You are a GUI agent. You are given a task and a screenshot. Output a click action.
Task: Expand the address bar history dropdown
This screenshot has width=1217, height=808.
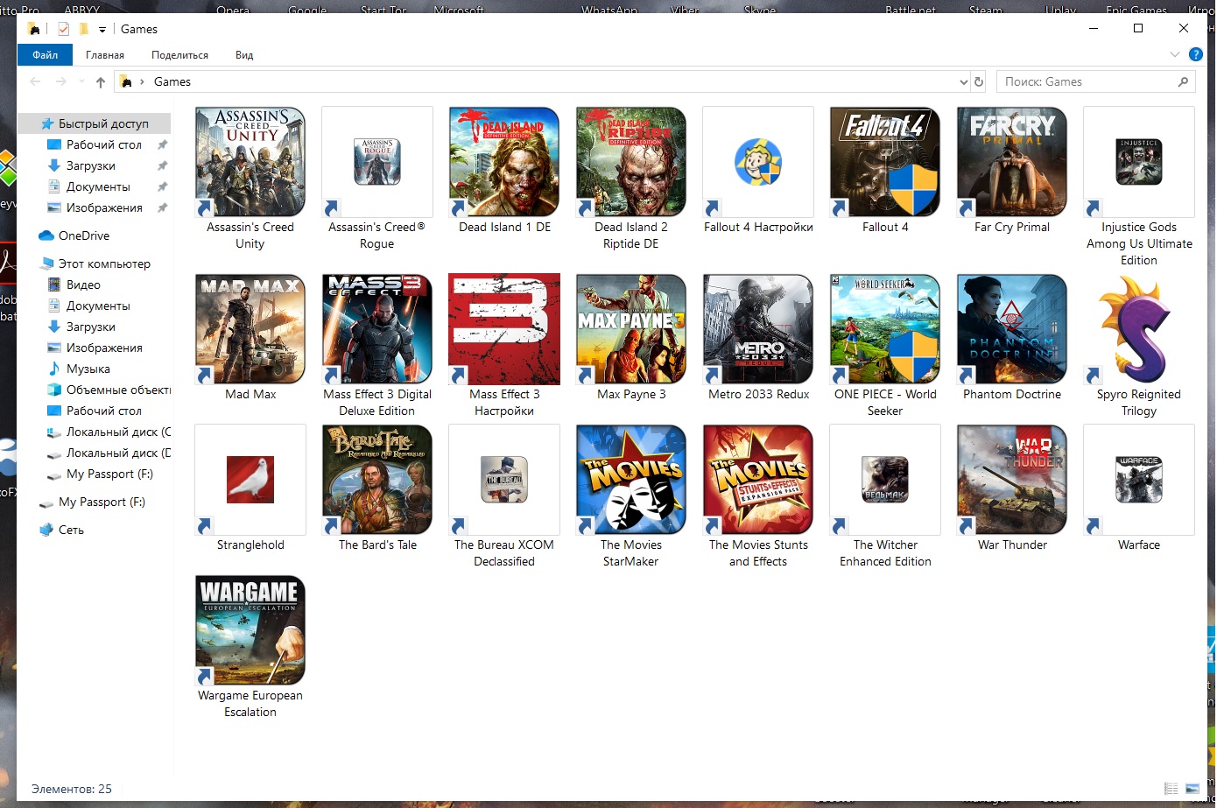[964, 81]
